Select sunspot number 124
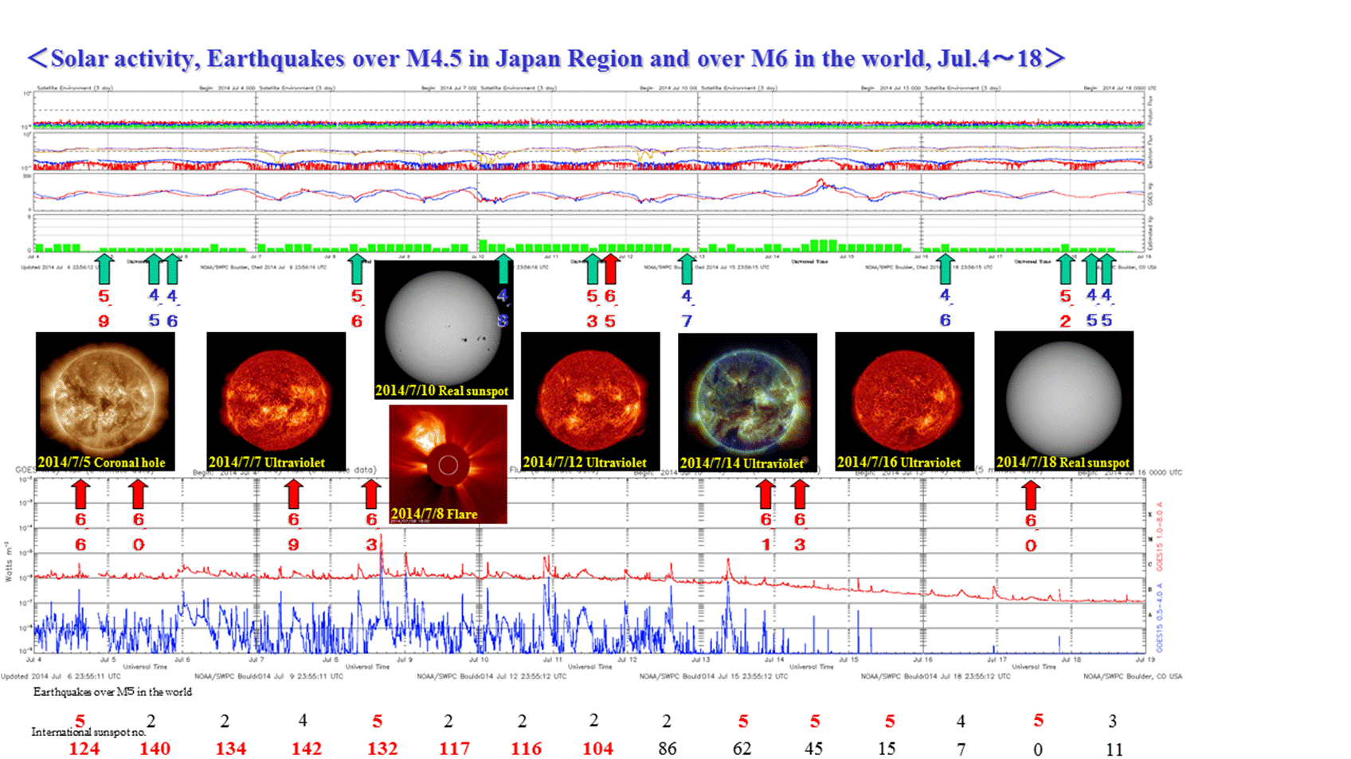Image resolution: width=1351 pixels, height=759 pixels. [84, 749]
